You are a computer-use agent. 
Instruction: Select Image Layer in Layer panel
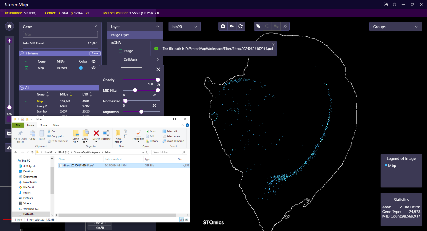tap(135, 35)
